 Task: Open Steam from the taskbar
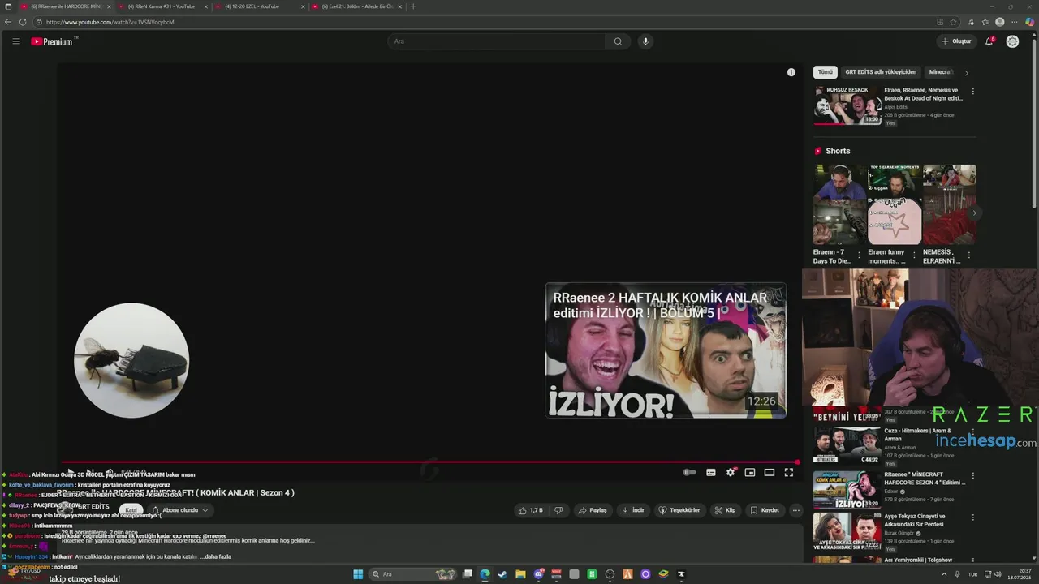(502, 574)
